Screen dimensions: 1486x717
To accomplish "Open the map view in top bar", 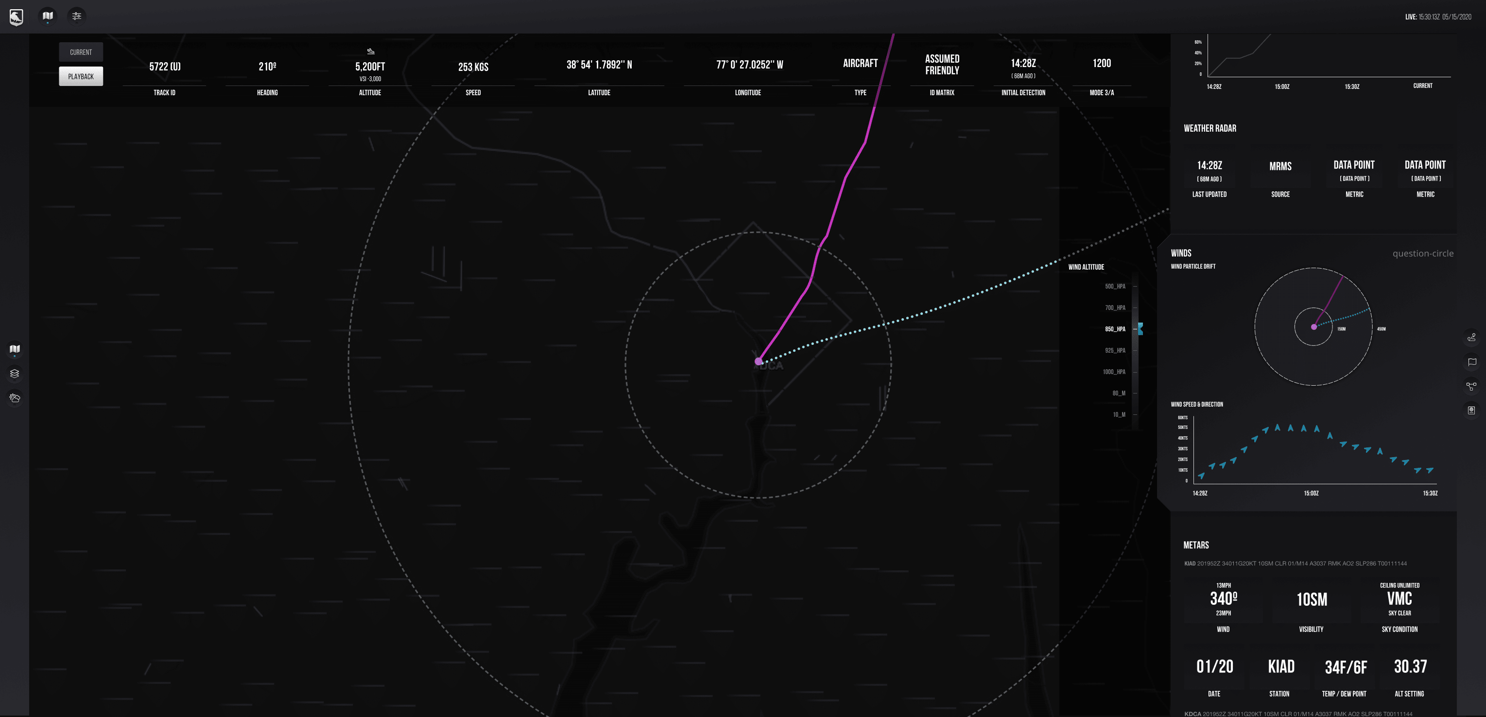I will (x=48, y=16).
